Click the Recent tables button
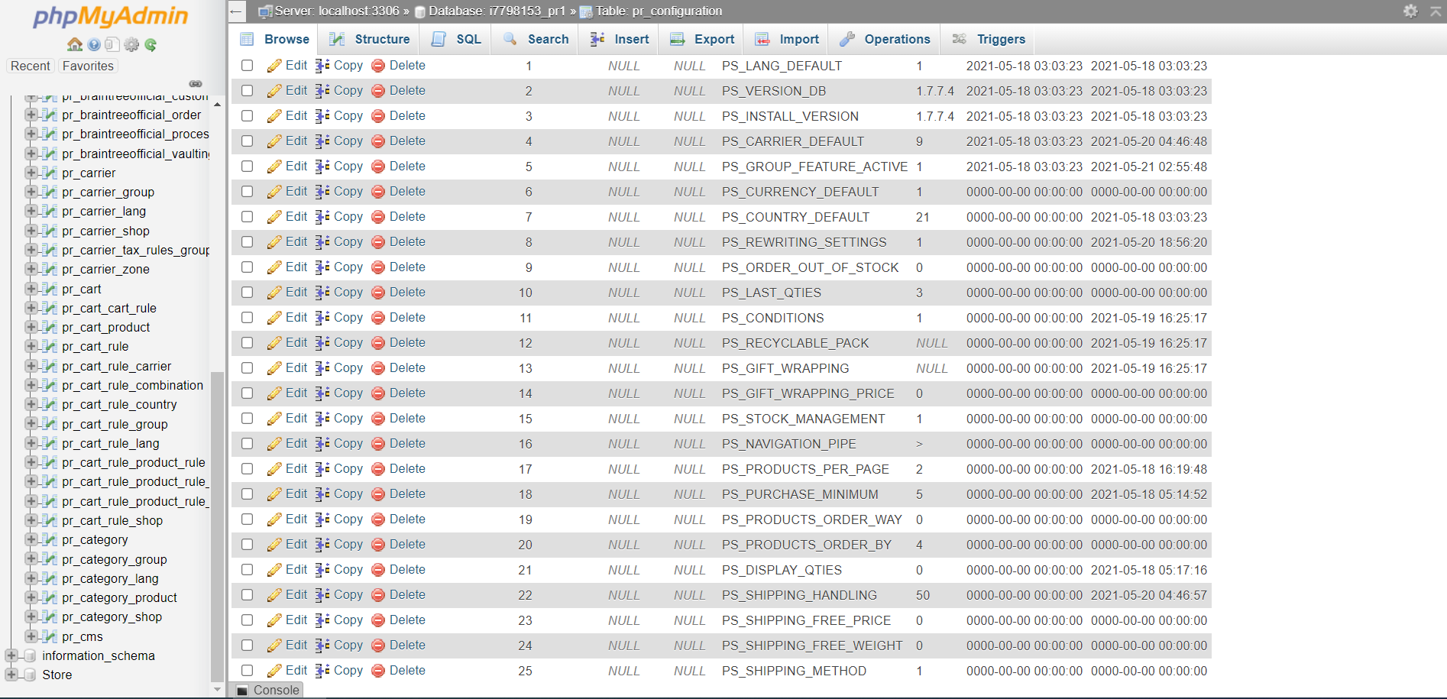1447x699 pixels. pos(31,66)
